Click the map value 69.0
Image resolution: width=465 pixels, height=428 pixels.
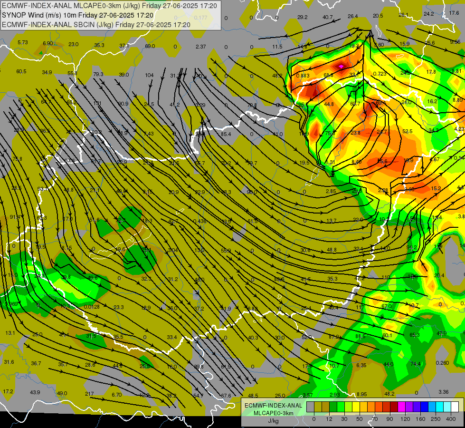(x=150, y=46)
